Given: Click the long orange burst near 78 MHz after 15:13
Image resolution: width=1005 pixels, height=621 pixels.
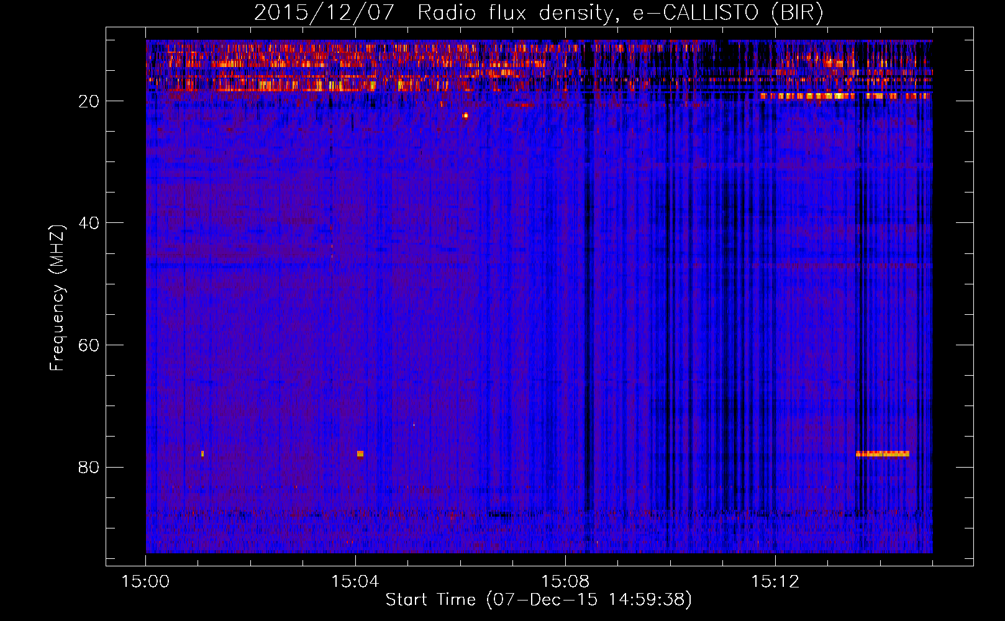Looking at the screenshot, I should 883,454.
